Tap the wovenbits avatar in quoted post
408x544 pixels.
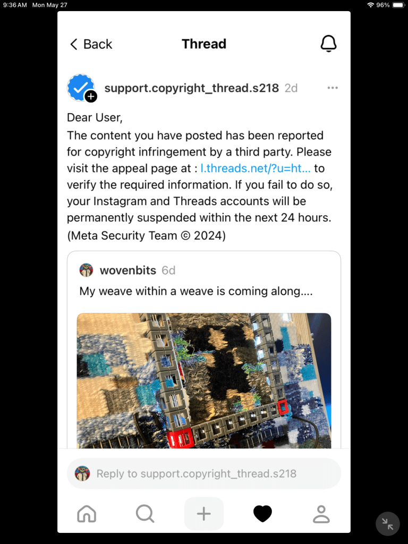(x=86, y=270)
